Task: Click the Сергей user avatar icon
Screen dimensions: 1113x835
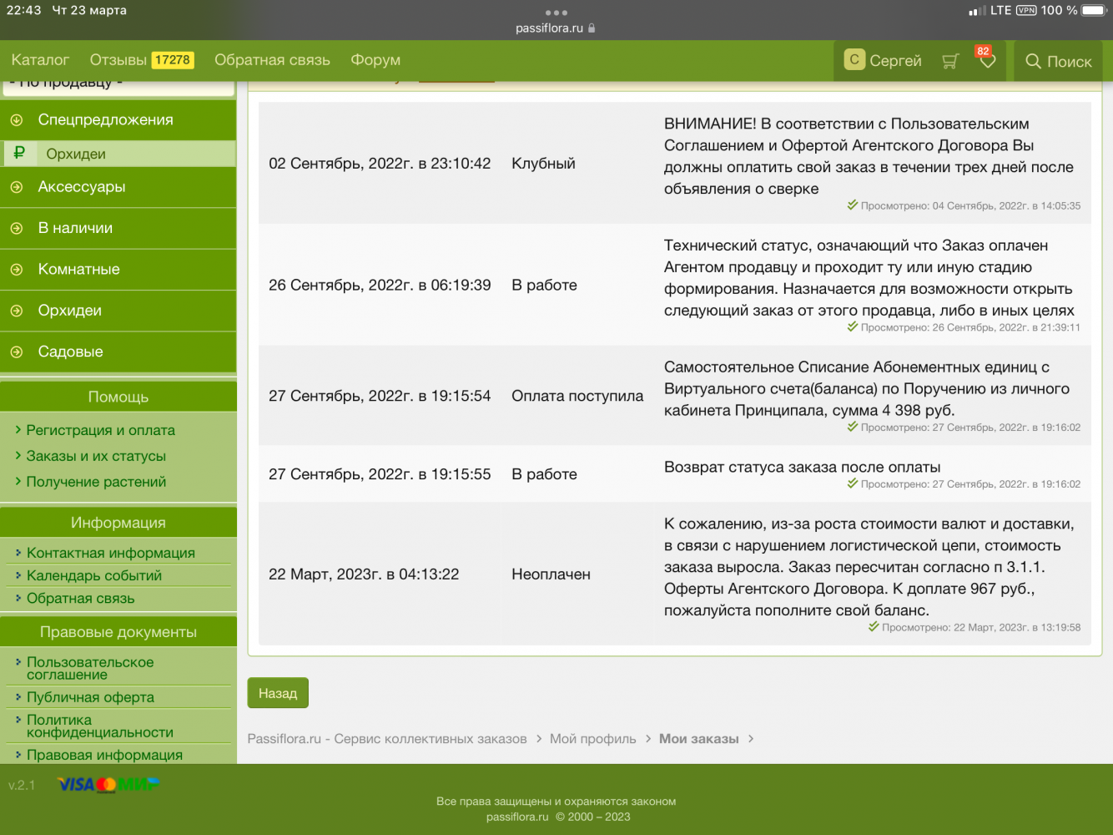Action: point(854,60)
